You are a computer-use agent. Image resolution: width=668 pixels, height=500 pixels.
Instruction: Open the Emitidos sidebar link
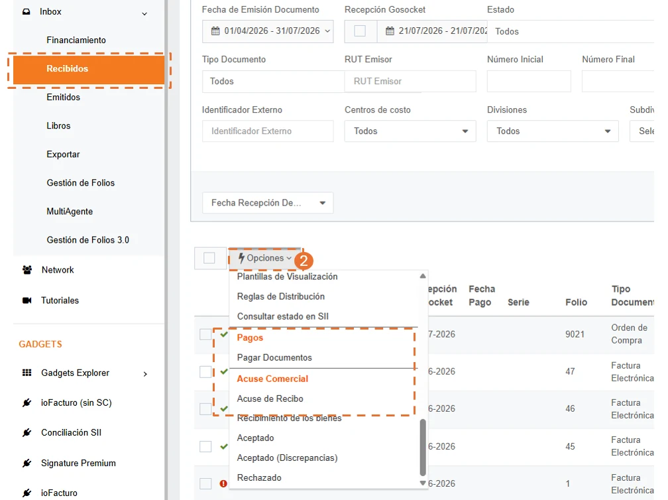(x=64, y=97)
